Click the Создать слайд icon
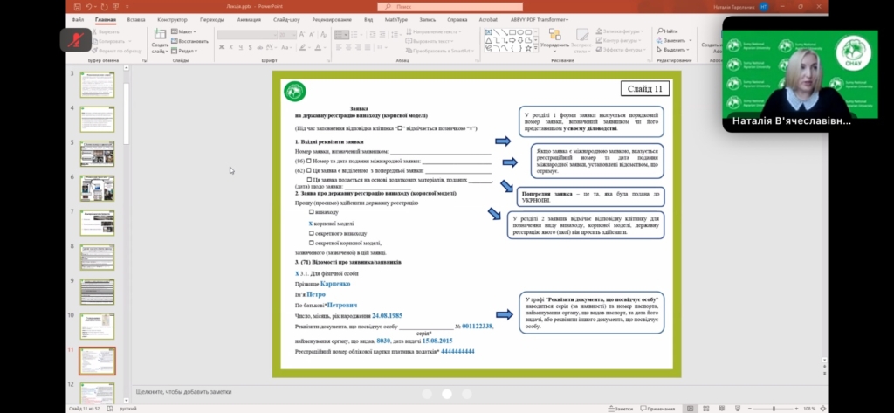Viewport: 894px width, 413px height. coord(160,38)
